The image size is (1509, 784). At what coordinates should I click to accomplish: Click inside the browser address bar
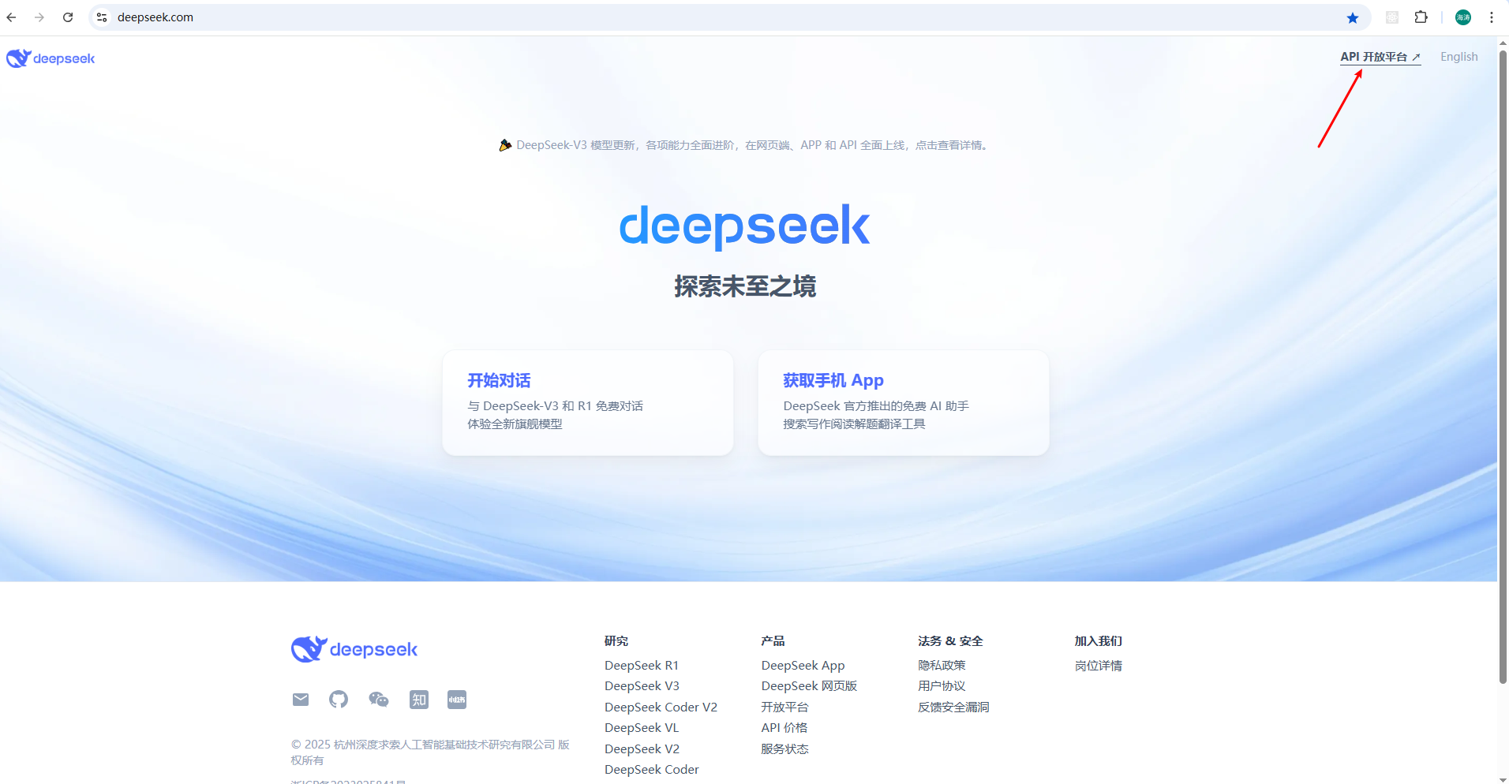(316, 17)
